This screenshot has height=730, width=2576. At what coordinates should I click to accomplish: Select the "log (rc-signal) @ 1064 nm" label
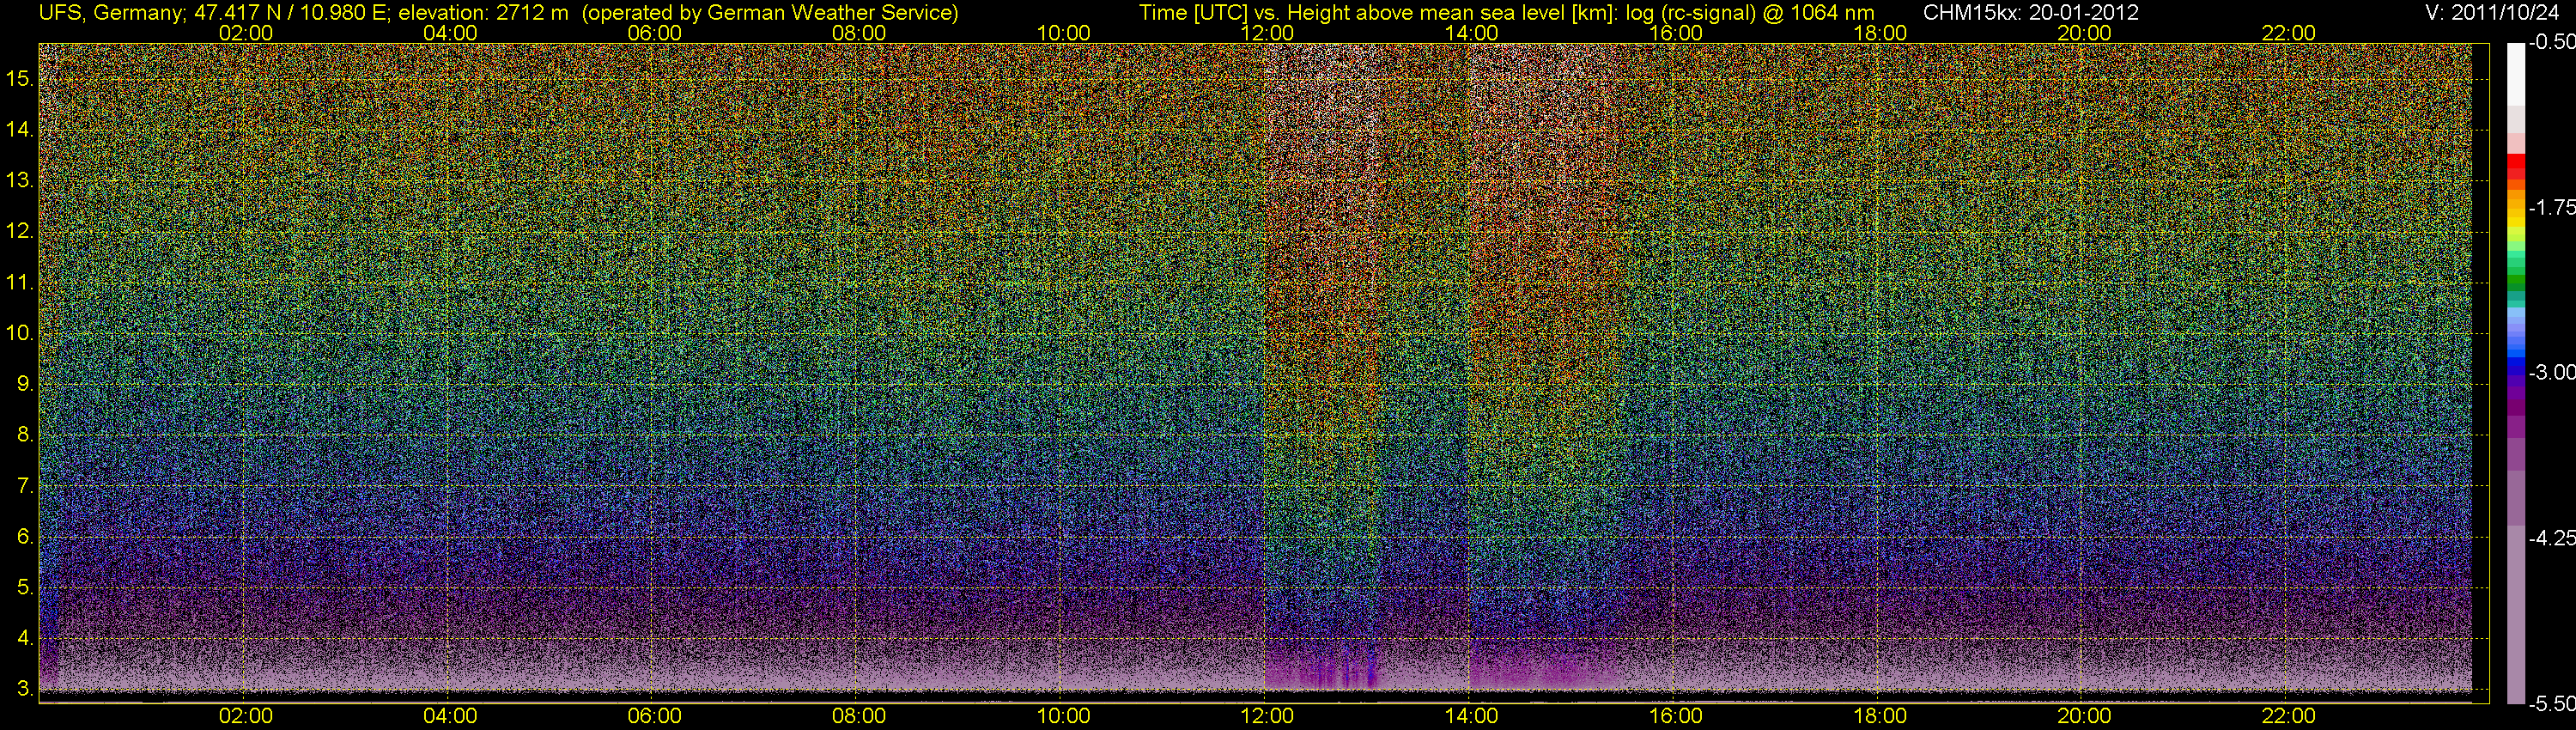pos(1750,13)
